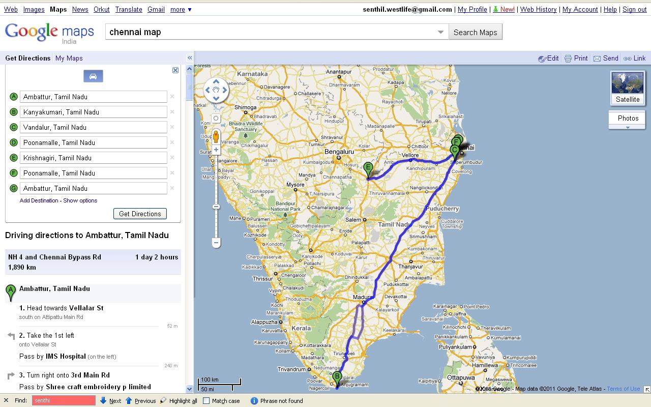Expand the map overview corner arrow
651x407 pixels.
click(647, 389)
